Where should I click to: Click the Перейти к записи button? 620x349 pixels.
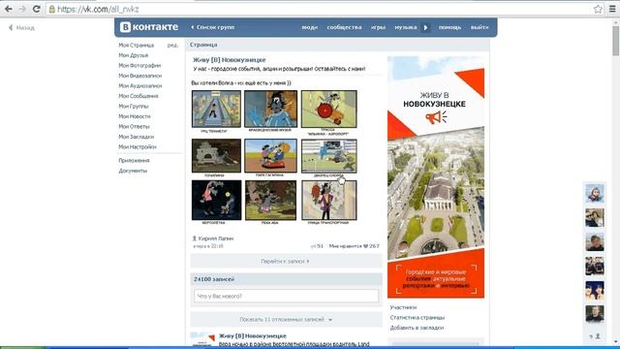pyautogui.click(x=287, y=261)
